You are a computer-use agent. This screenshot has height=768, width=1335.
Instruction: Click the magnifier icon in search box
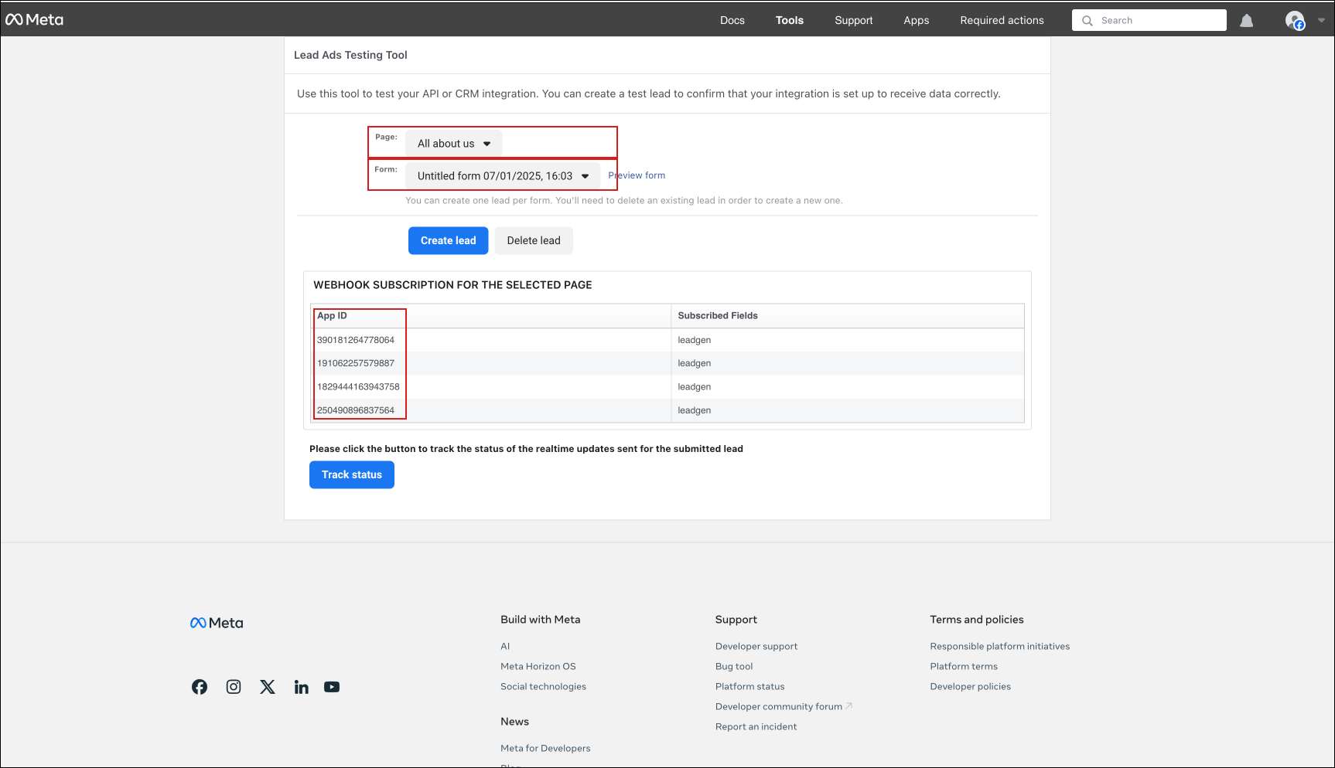click(x=1087, y=21)
